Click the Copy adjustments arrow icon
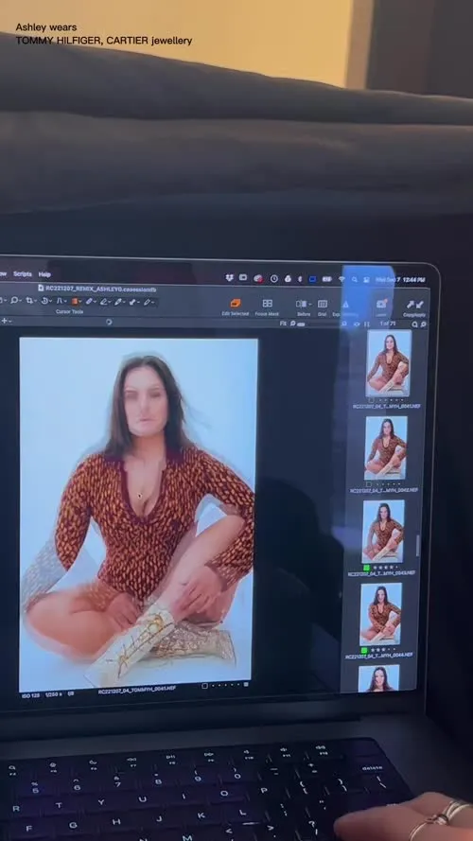Viewport: 473px width, 841px height. [410, 305]
